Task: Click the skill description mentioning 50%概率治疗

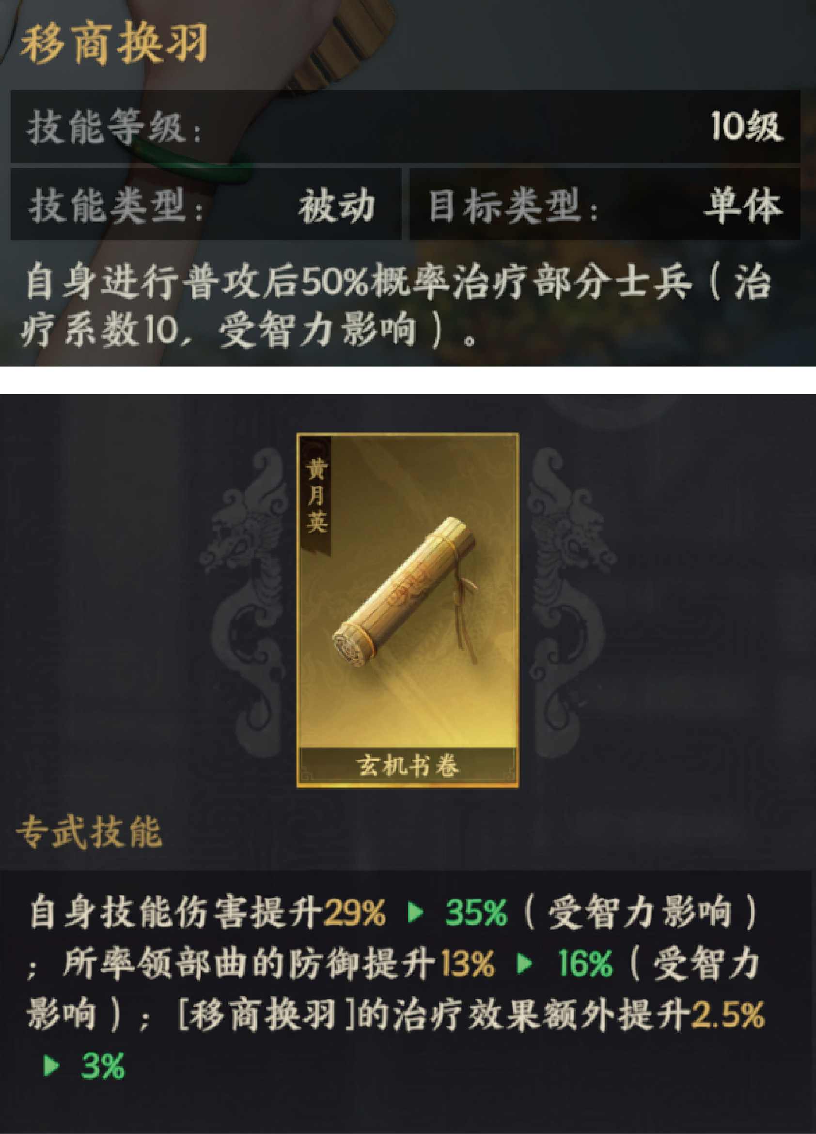Action: tap(398, 306)
